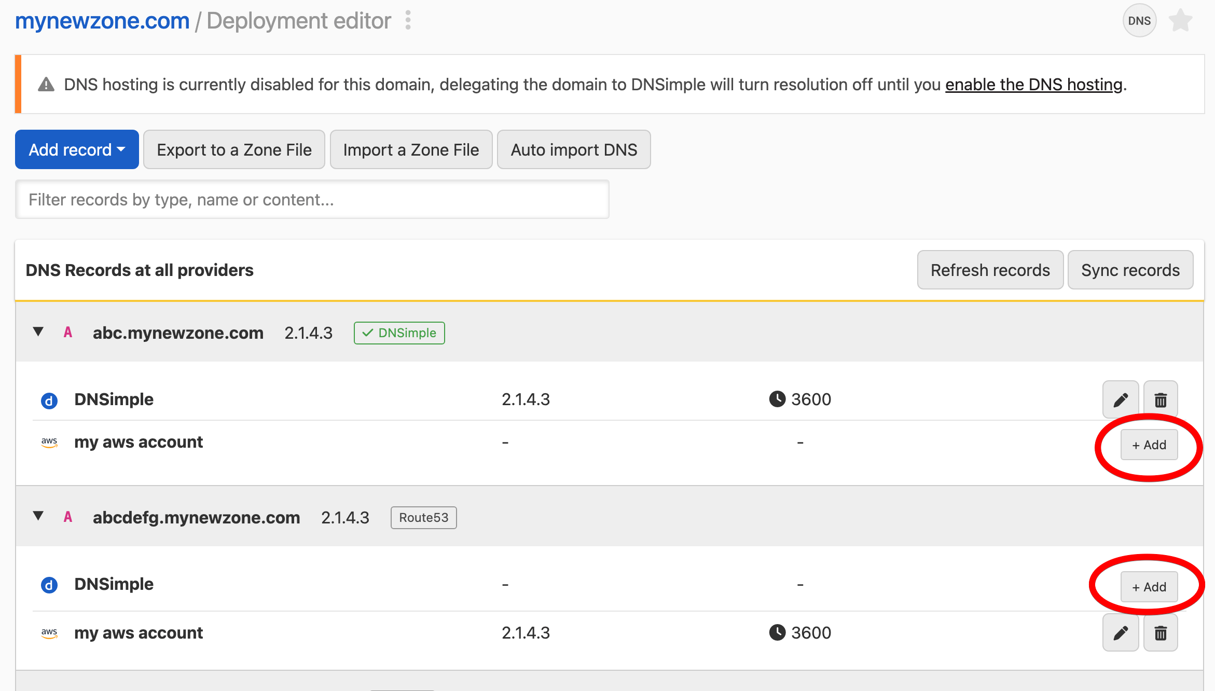
Task: Click the Route53 provider badge
Action: coord(423,518)
